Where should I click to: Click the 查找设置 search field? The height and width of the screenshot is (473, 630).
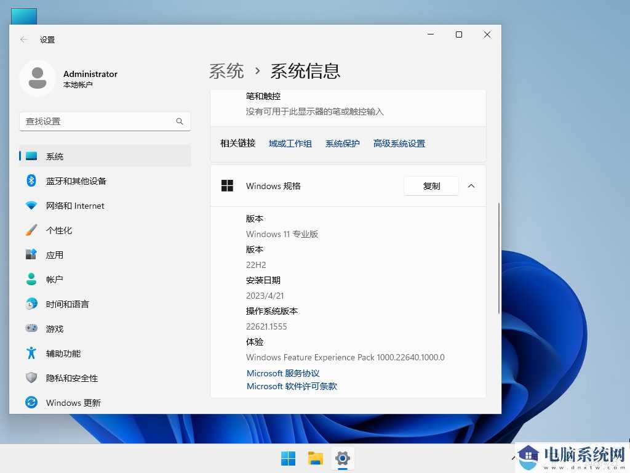pos(105,121)
